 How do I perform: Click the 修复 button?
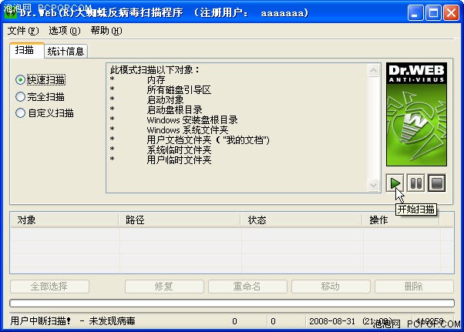(164, 287)
